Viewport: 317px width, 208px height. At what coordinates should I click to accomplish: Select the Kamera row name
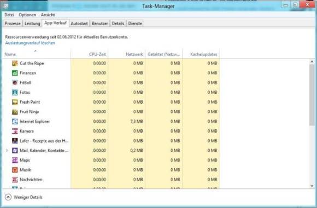click(27, 131)
